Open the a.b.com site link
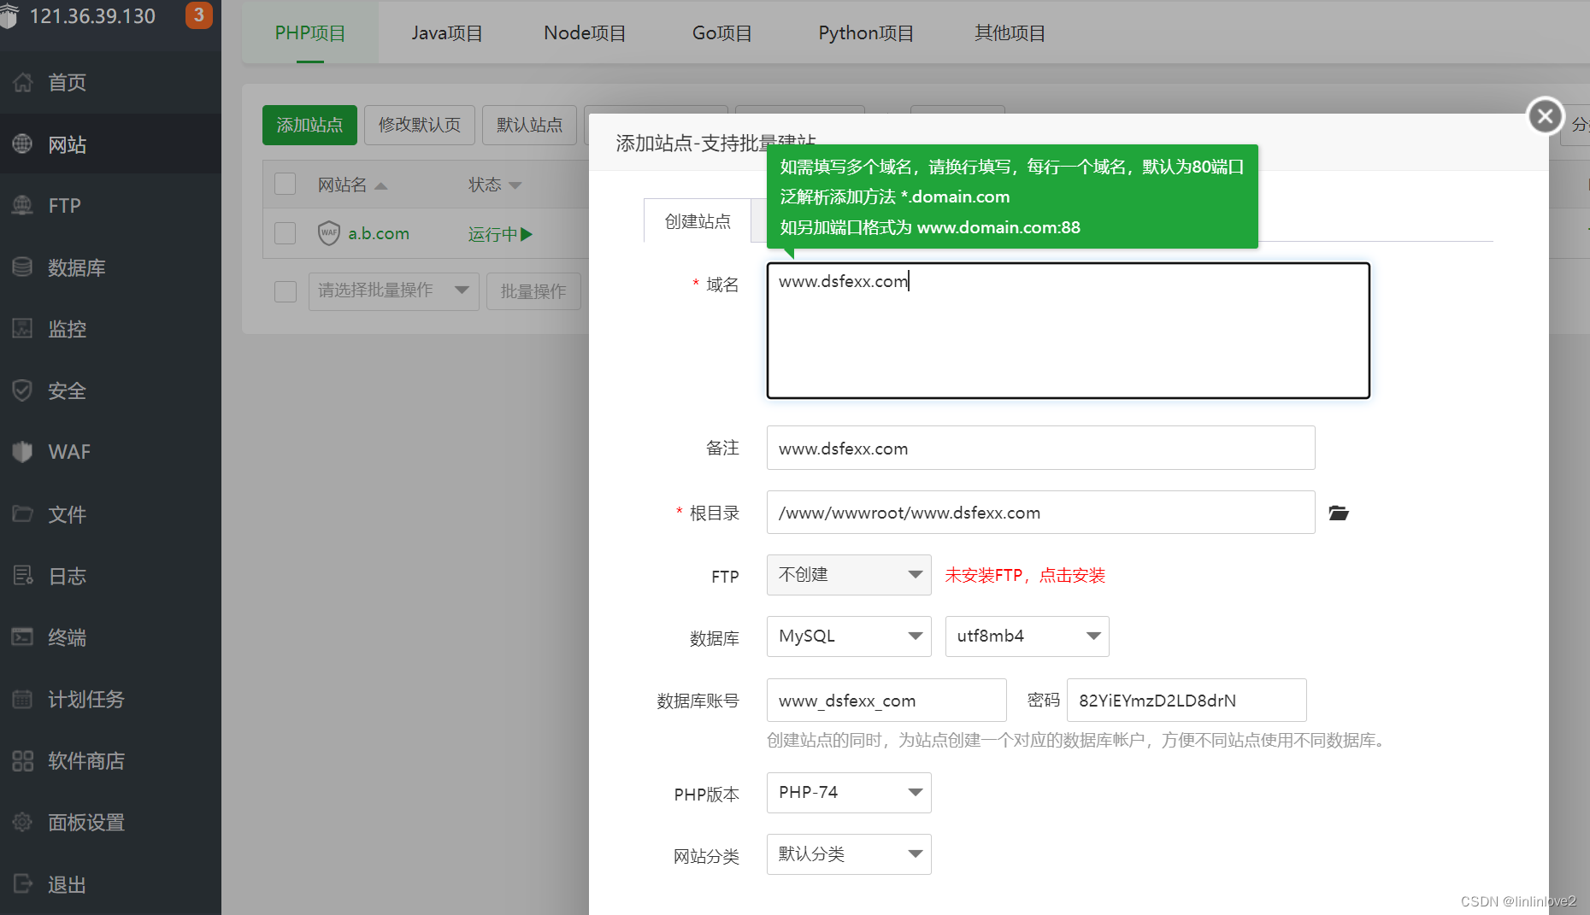Viewport: 1590px width, 915px height. (379, 233)
